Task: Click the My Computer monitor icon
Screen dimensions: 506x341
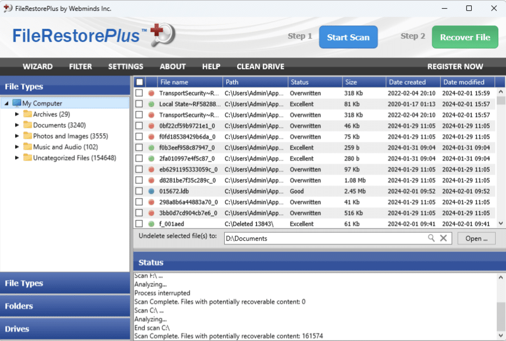Action: [x=16, y=103]
